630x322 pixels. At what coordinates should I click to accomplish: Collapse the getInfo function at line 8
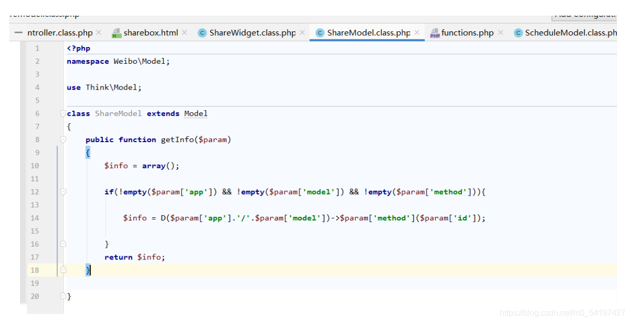(63, 140)
